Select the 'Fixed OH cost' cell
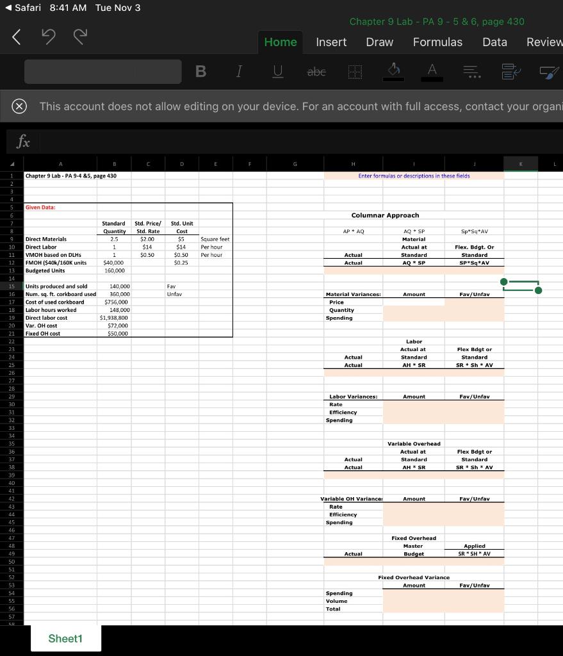Viewport: 563px width, 656px height. [60, 334]
